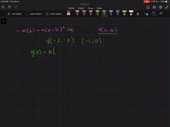
Task: Select the light blue pen
Action: pos(111,13)
